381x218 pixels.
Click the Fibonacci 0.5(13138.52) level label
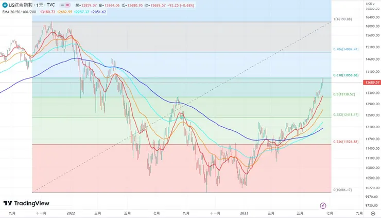(x=344, y=94)
